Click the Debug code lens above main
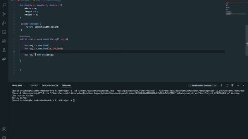The height and width of the screenshot is (139, 248). (x=27, y=36)
